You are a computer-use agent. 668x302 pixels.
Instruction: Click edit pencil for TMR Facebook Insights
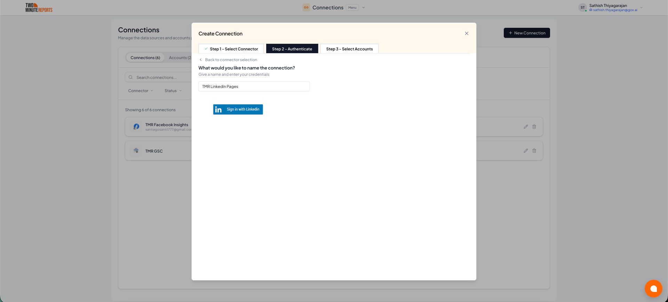(x=526, y=127)
